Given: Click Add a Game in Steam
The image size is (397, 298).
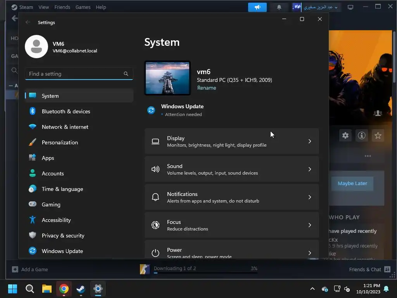Looking at the screenshot, I should pos(30,269).
